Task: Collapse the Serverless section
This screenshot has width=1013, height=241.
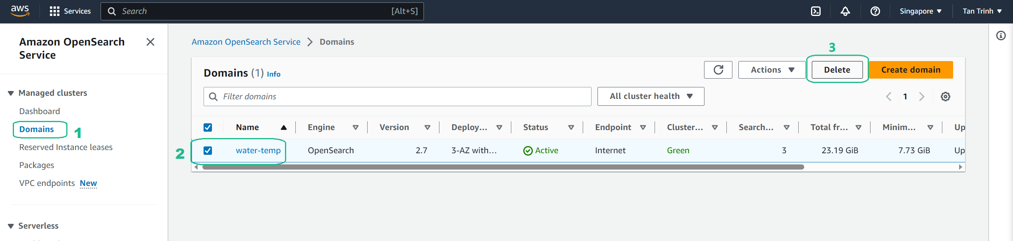Action: [x=11, y=226]
